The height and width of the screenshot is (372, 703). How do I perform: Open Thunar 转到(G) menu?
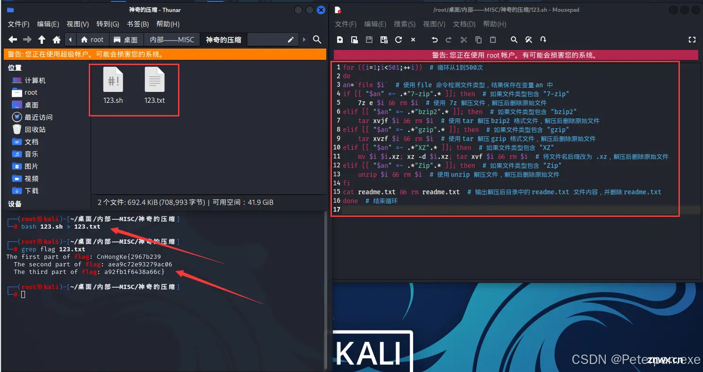click(x=107, y=24)
